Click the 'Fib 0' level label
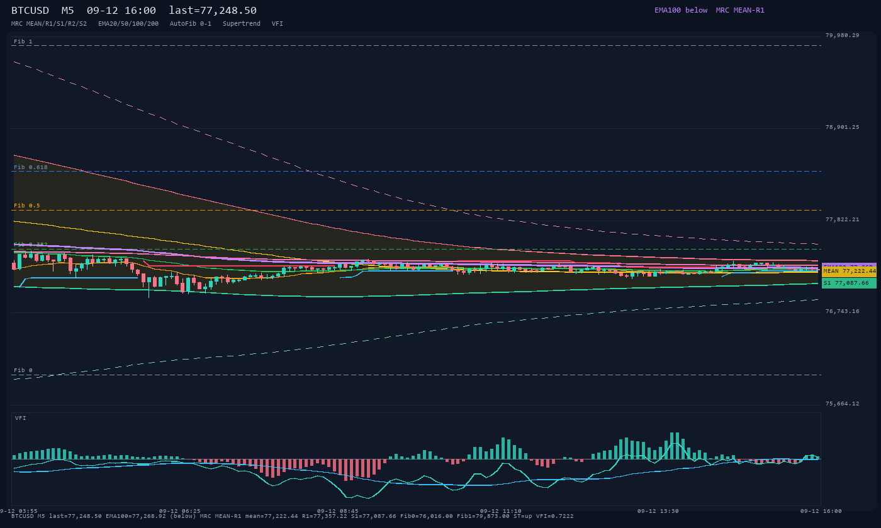This screenshot has height=528, width=881. 23,370
